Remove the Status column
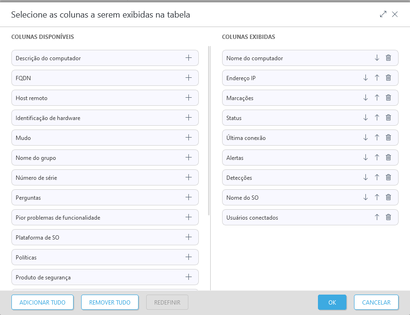 click(x=388, y=118)
